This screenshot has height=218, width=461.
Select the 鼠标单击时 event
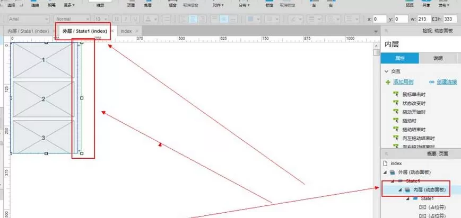point(414,95)
